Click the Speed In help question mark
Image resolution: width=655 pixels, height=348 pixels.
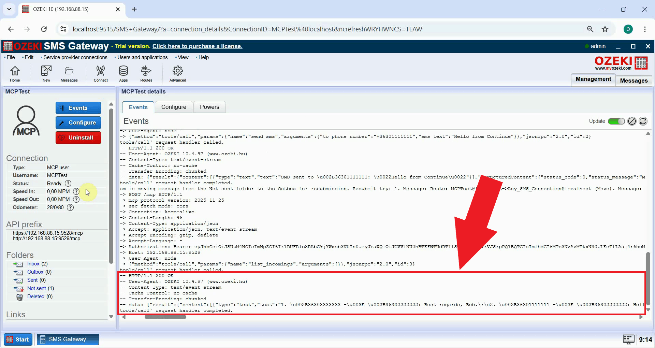click(76, 191)
